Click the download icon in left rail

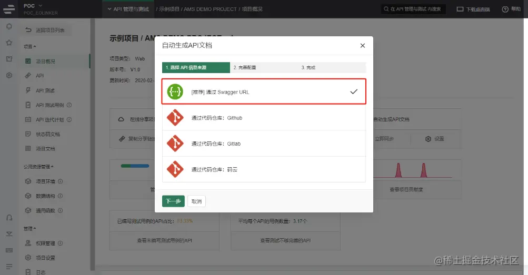coord(9,233)
